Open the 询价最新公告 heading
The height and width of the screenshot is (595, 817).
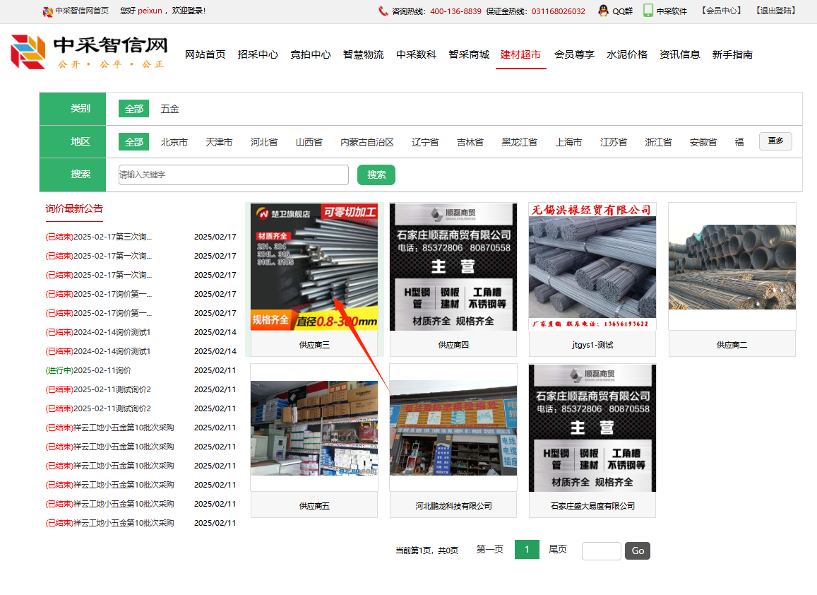74,208
